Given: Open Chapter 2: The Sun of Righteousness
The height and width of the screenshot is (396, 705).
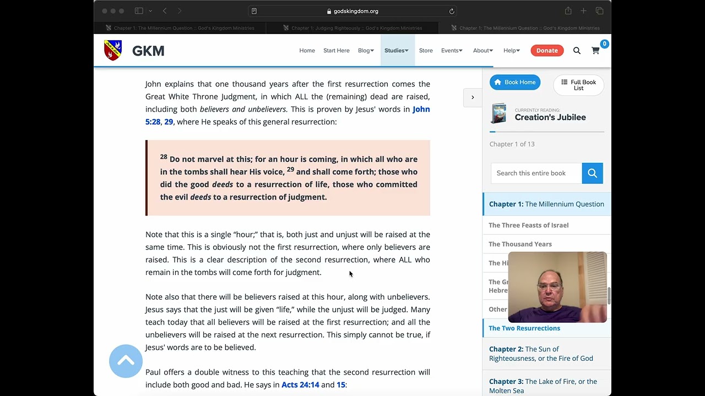Looking at the screenshot, I should (541, 354).
